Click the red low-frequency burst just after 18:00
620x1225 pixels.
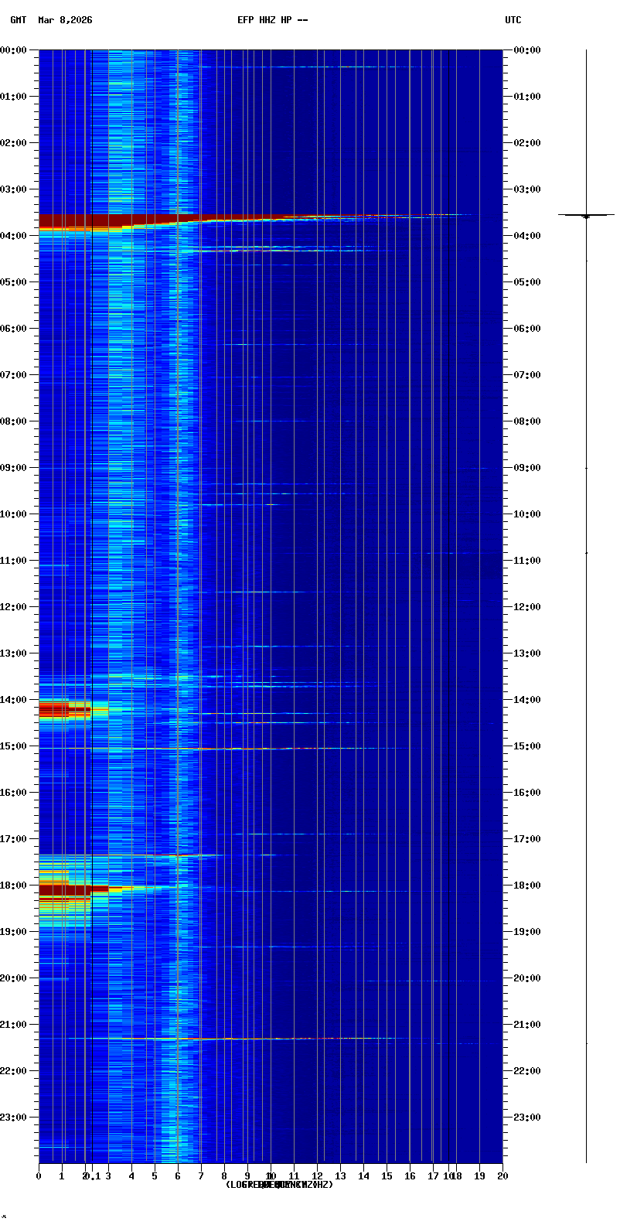[64, 890]
